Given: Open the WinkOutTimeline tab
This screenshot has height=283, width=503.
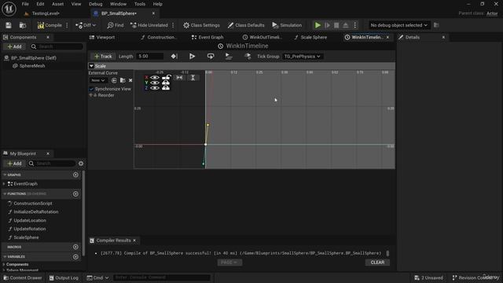Looking at the screenshot, I should point(263,37).
